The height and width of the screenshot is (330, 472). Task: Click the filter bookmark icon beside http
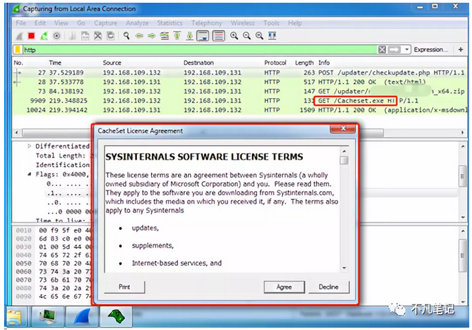(18, 49)
